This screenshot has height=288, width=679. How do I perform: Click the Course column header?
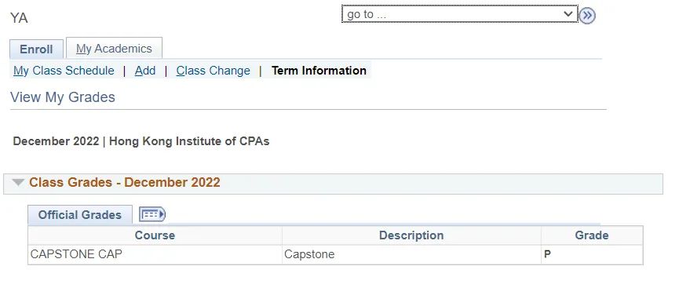155,235
